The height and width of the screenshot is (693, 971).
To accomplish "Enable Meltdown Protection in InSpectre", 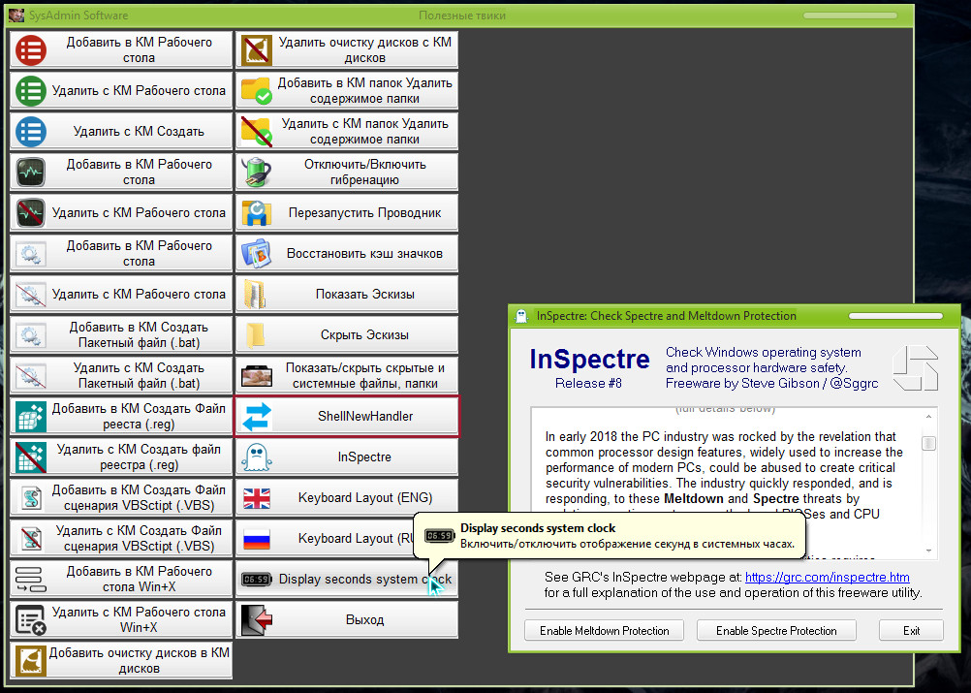I will click(x=605, y=630).
